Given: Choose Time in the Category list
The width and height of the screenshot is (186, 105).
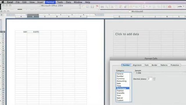Looking at the screenshot, I should pos(123,86).
